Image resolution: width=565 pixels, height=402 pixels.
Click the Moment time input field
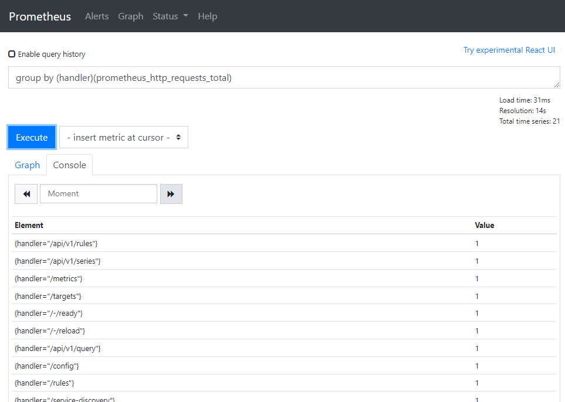click(99, 194)
